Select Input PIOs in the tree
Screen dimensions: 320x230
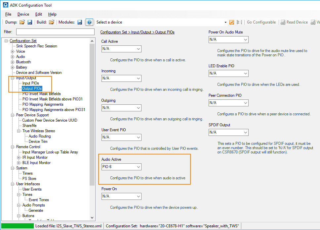[30, 83]
